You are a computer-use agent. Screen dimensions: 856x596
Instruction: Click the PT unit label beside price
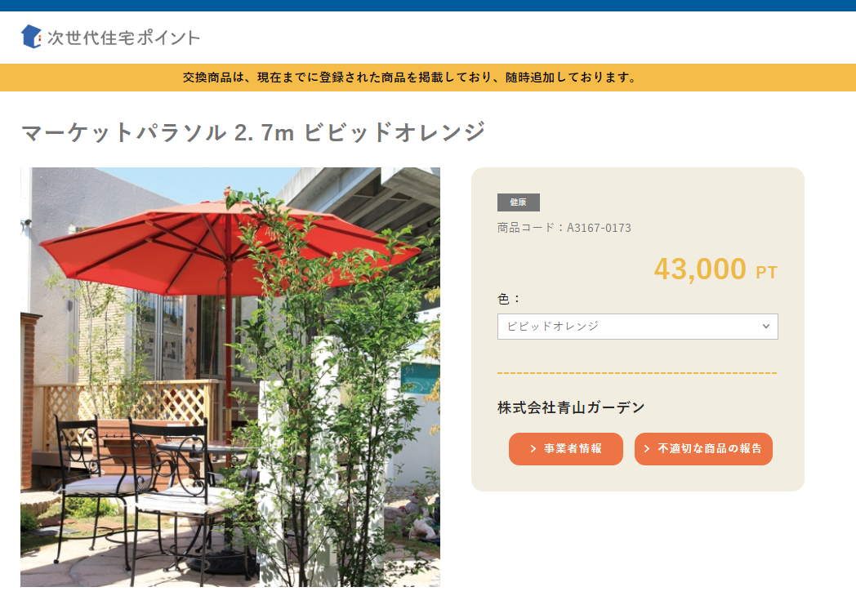pos(766,273)
